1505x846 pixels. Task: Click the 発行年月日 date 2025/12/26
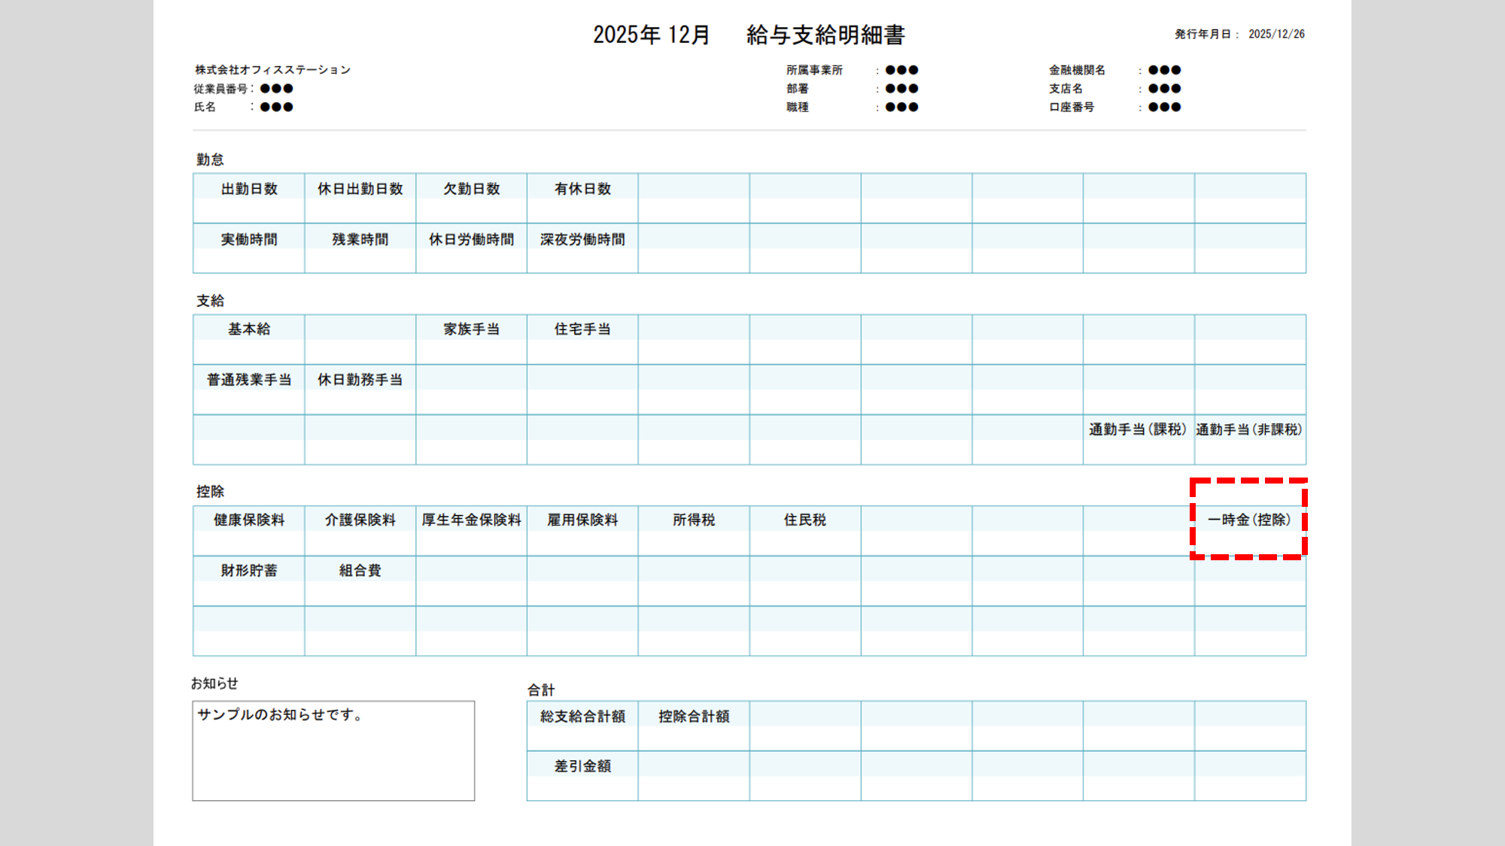(1276, 35)
